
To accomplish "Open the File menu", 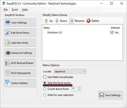I will tap(6, 10).
